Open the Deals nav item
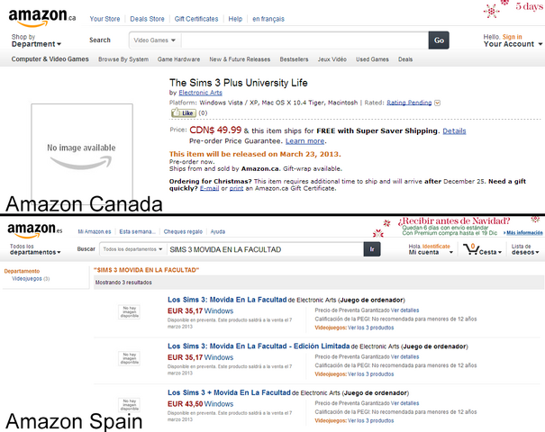The width and height of the screenshot is (545, 432). pos(405,59)
